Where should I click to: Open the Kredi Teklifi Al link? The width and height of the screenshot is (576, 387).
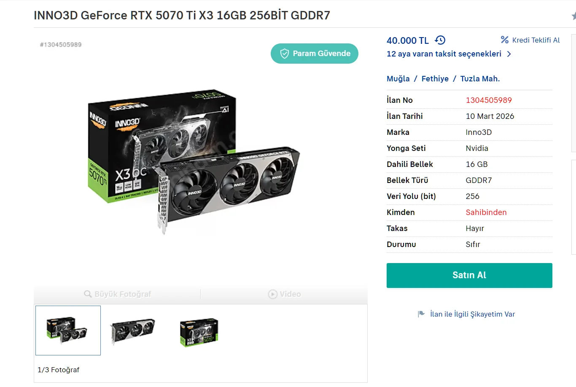536,40
